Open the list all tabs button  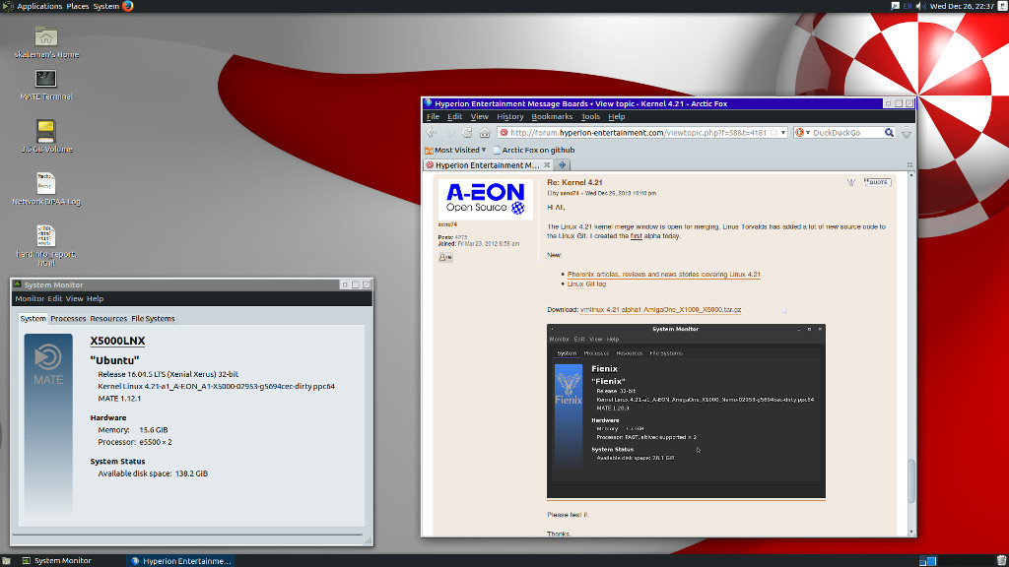909,165
